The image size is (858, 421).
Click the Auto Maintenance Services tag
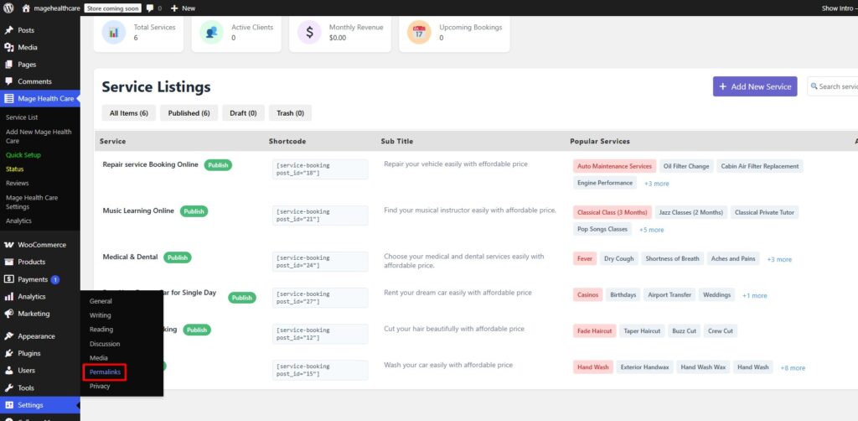pos(613,166)
